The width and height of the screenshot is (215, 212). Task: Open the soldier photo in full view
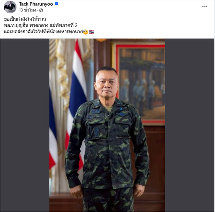pyautogui.click(x=107, y=125)
